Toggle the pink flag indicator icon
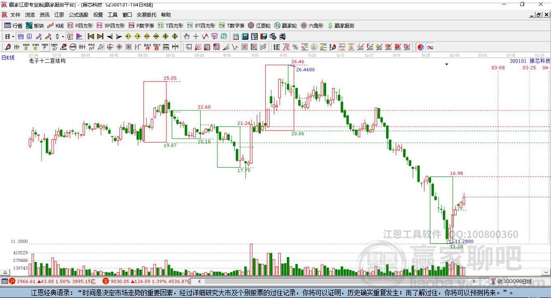This screenshot has width=551, height=298. coord(80,37)
